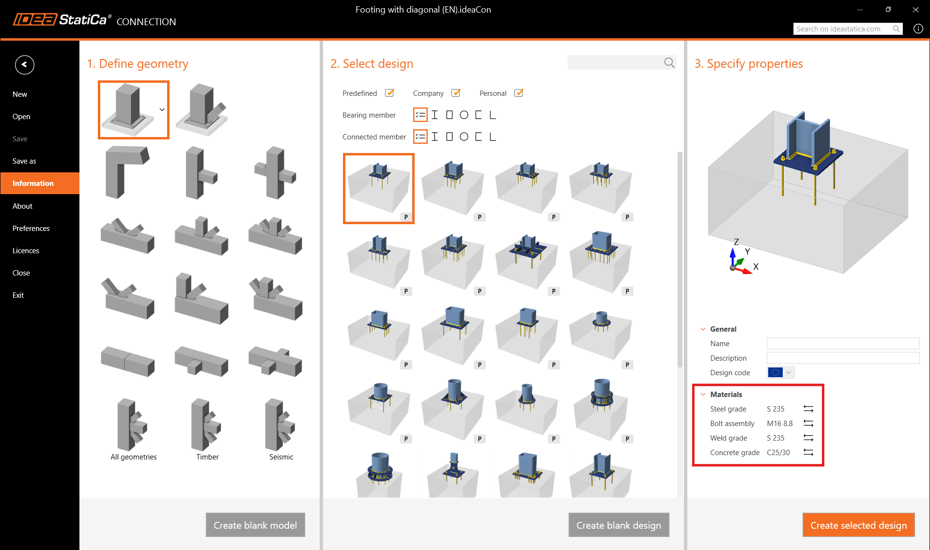The height and width of the screenshot is (550, 930).
Task: Filter bearing member by rectangular hollow section
Action: click(x=449, y=115)
